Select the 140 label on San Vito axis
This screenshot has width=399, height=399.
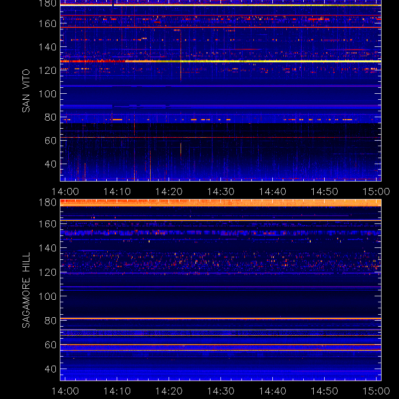click(47, 47)
